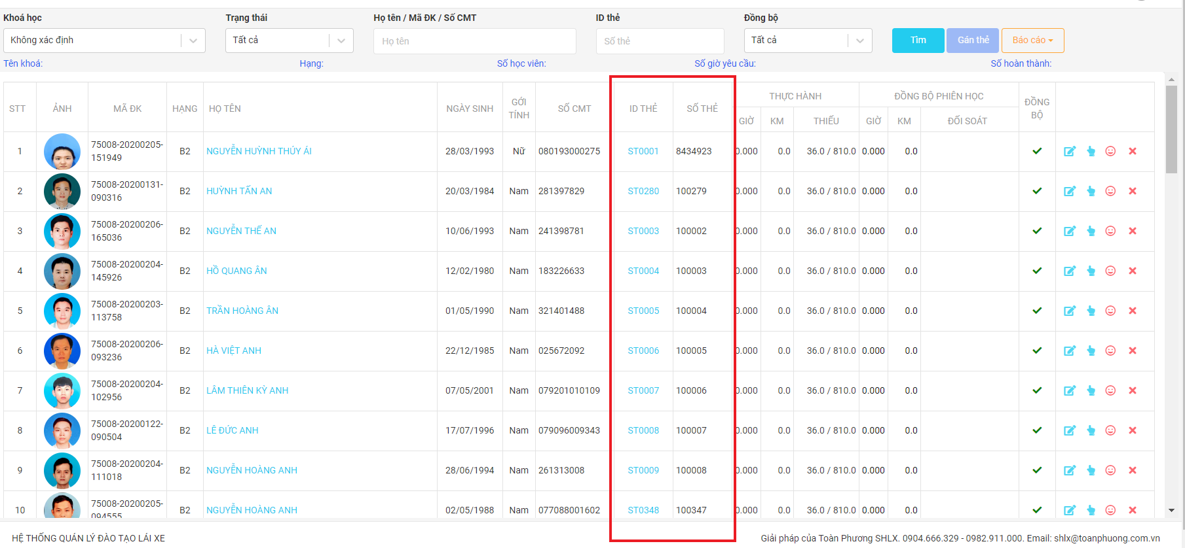The image size is (1185, 548).
Task: Click the NGÀY SINH column header
Action: click(x=470, y=109)
